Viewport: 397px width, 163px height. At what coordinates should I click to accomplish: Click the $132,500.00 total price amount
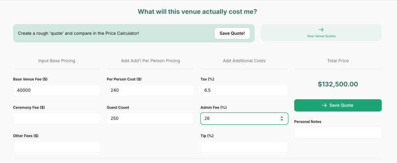pos(338,84)
